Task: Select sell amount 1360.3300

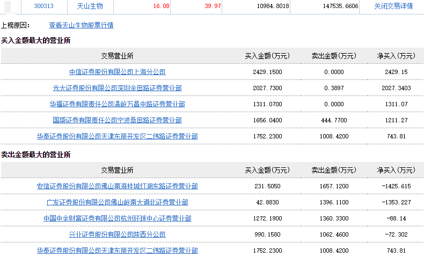Action: pos(334,218)
